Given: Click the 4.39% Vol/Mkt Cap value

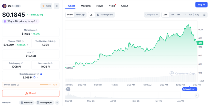Looking at the screenshot, I should pos(45,45).
